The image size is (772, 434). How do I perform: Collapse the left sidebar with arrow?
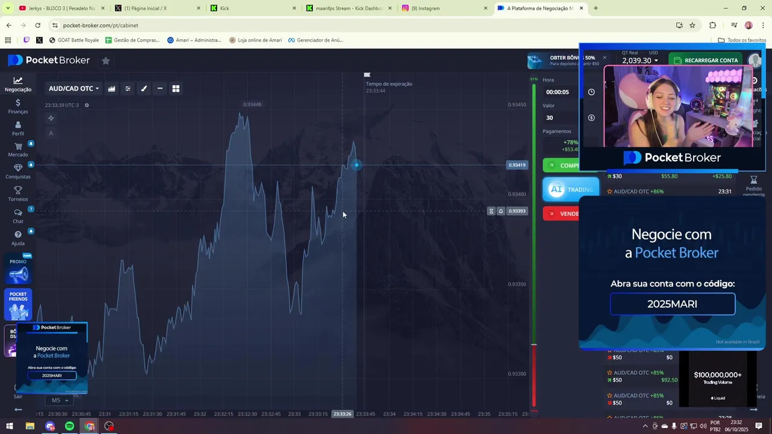pyautogui.click(x=18, y=409)
